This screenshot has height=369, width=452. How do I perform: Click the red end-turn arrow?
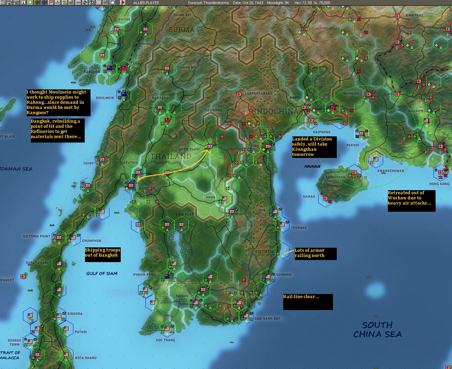(x=123, y=2)
